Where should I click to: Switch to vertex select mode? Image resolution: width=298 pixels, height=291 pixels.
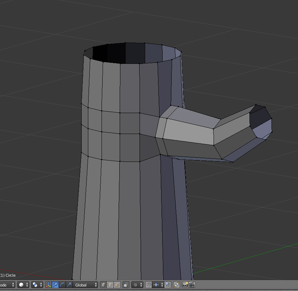[x=103, y=285]
